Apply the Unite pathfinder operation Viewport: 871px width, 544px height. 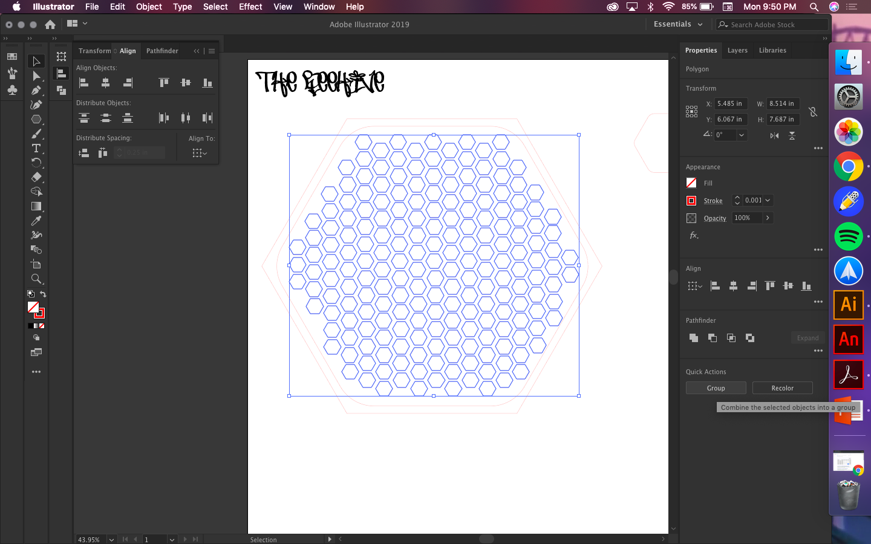point(694,338)
